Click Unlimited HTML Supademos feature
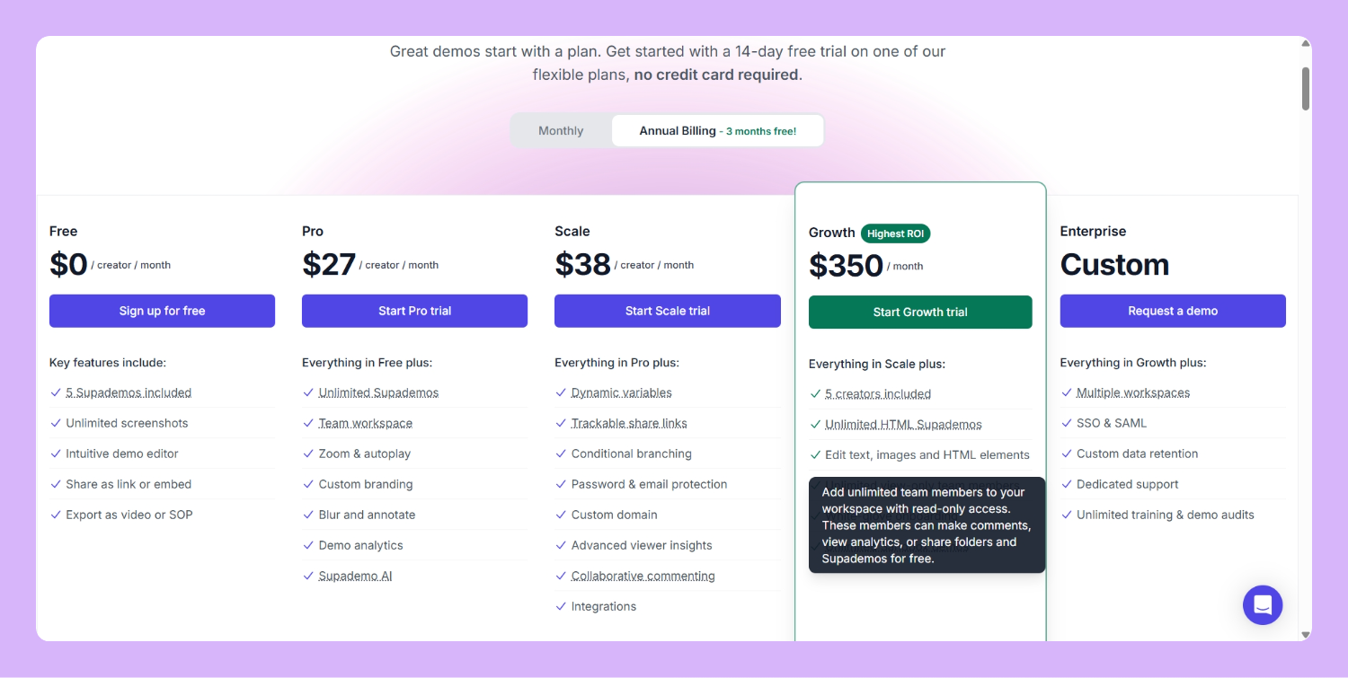 [903, 424]
